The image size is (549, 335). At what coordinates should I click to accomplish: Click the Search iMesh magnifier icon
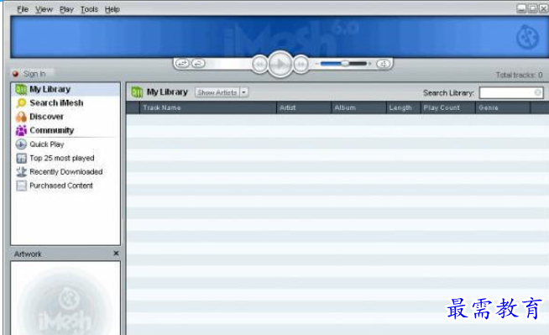[21, 103]
